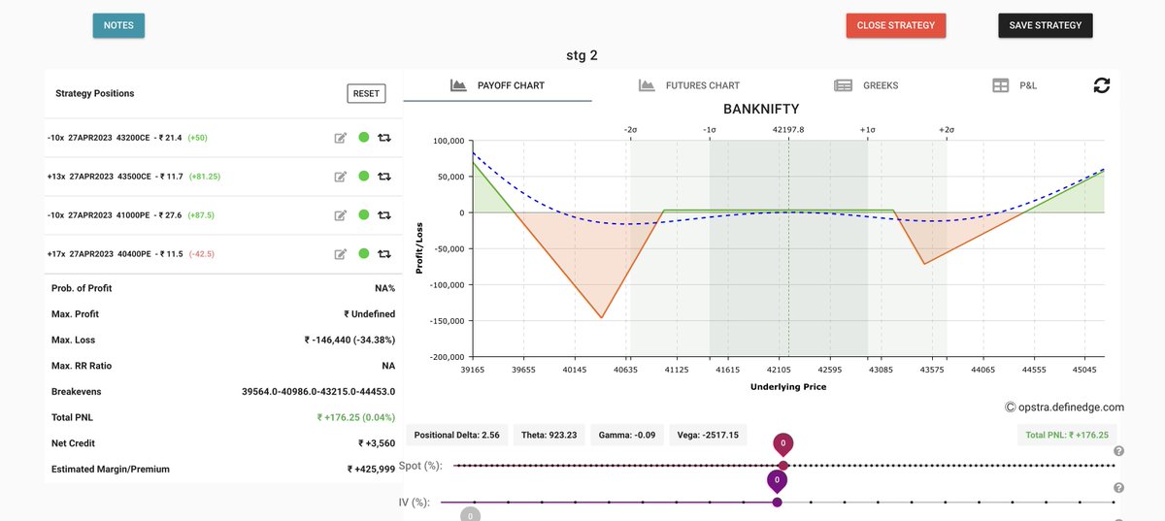The width and height of the screenshot is (1165, 521).
Task: Switch to the P&L tab
Action: coord(1015,85)
